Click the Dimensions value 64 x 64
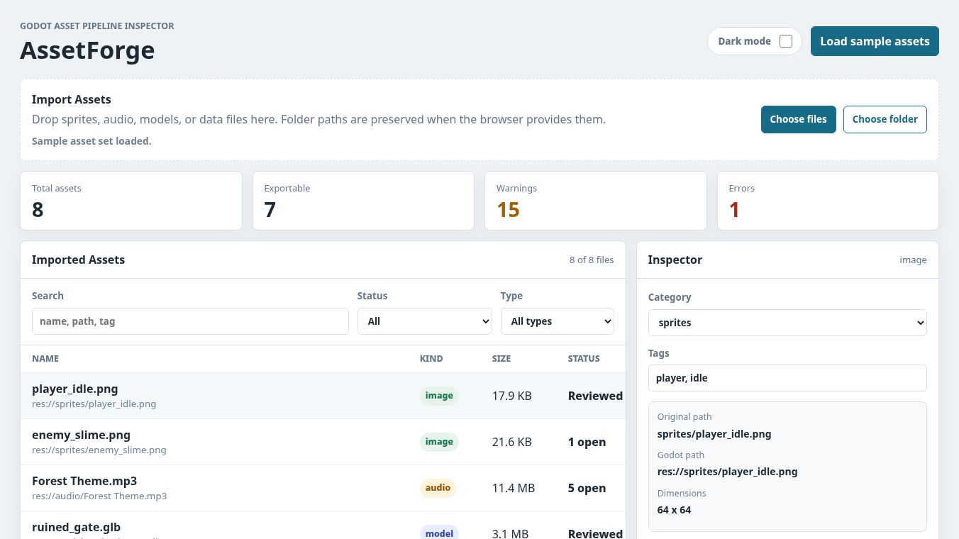The image size is (959, 539). [674, 510]
